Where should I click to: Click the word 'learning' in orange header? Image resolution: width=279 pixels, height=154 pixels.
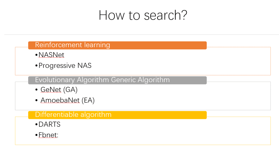(x=97, y=45)
